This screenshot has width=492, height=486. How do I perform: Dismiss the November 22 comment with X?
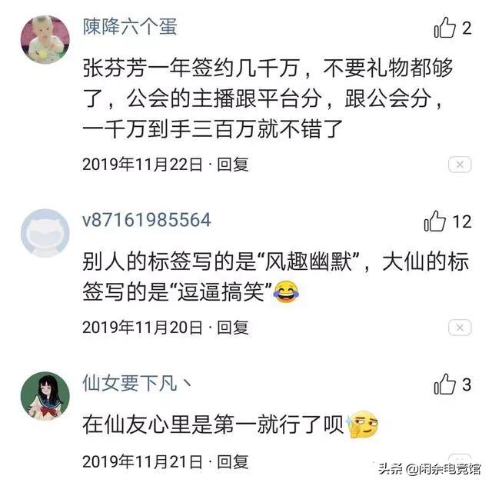coord(460,165)
